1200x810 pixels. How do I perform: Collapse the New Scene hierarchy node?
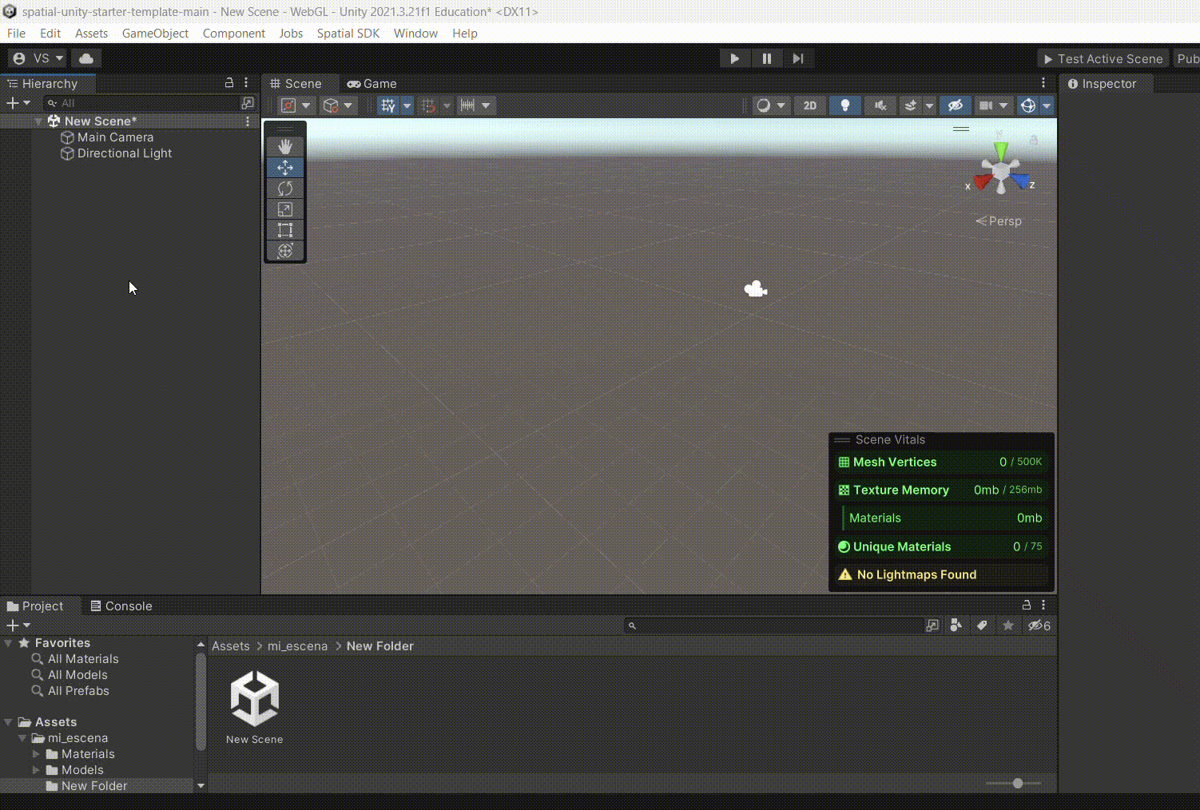[x=38, y=121]
